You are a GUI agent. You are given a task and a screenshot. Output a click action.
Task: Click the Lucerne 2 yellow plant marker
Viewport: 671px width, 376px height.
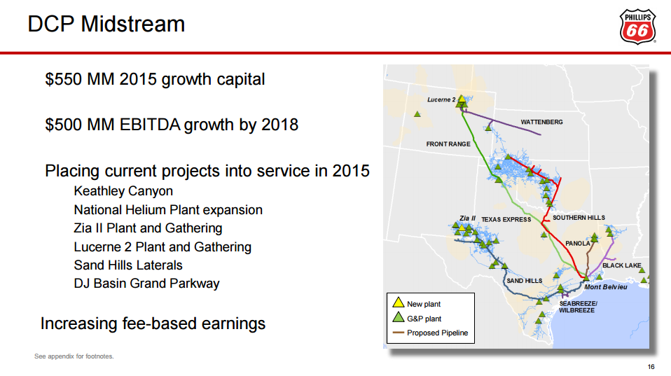tap(462, 99)
